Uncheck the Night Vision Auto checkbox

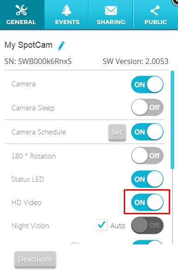[102, 225]
